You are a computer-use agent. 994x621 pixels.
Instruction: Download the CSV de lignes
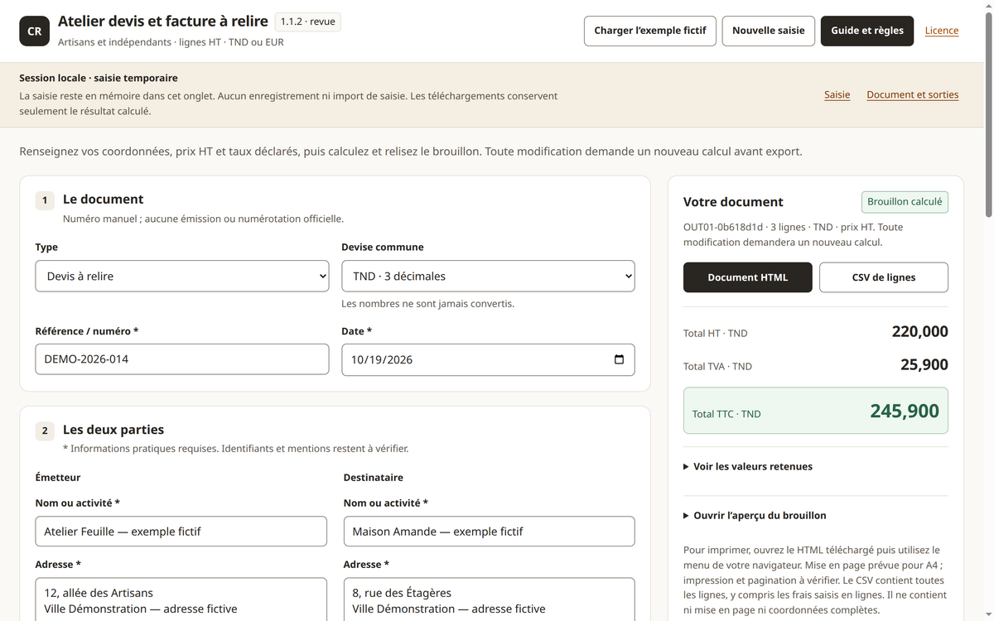tap(884, 277)
